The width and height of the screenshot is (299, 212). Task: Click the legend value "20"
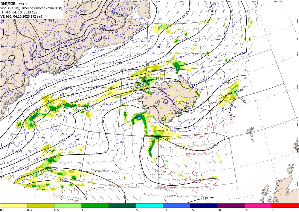click(x=219, y=210)
